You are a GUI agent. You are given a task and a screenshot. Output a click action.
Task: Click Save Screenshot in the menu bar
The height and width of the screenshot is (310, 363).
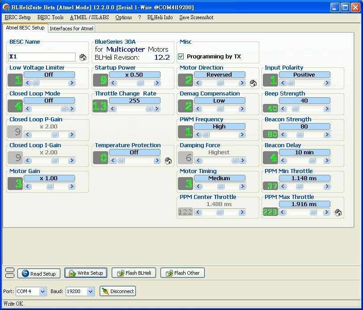[196, 17]
